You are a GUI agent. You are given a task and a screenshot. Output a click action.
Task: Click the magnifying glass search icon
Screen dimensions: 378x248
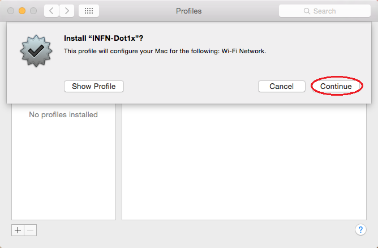pos(307,11)
